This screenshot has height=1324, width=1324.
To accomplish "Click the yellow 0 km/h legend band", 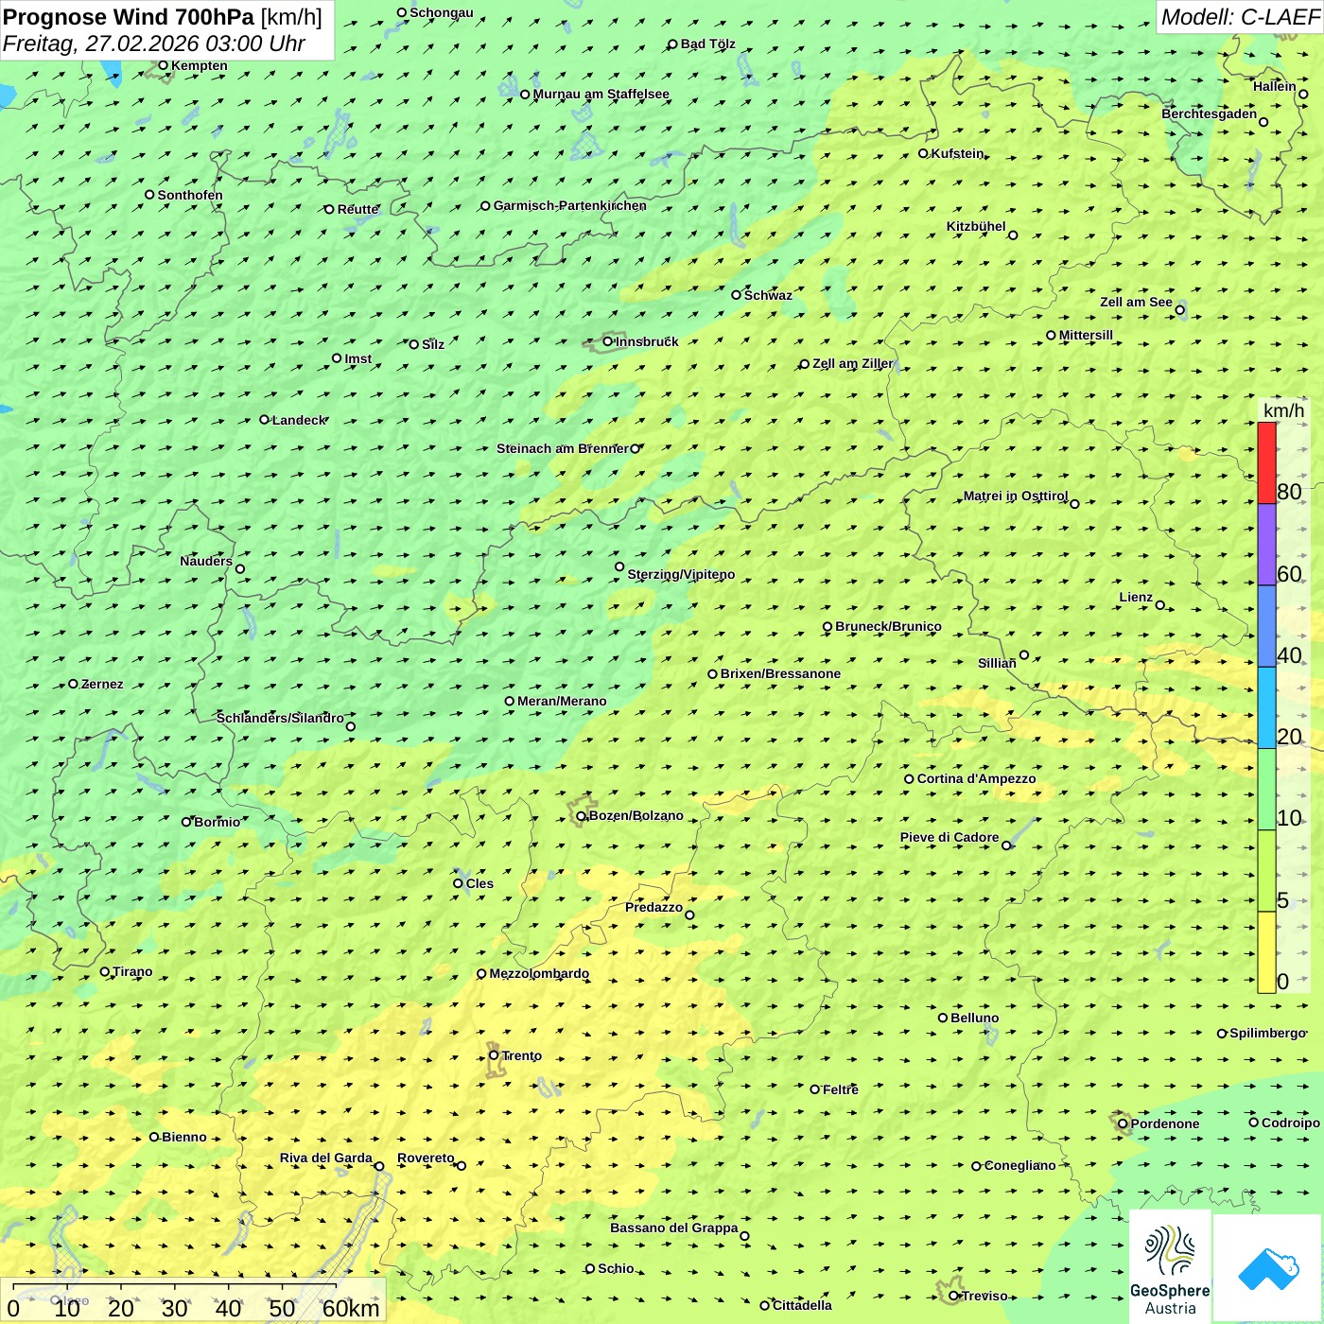I will 1266,952.
